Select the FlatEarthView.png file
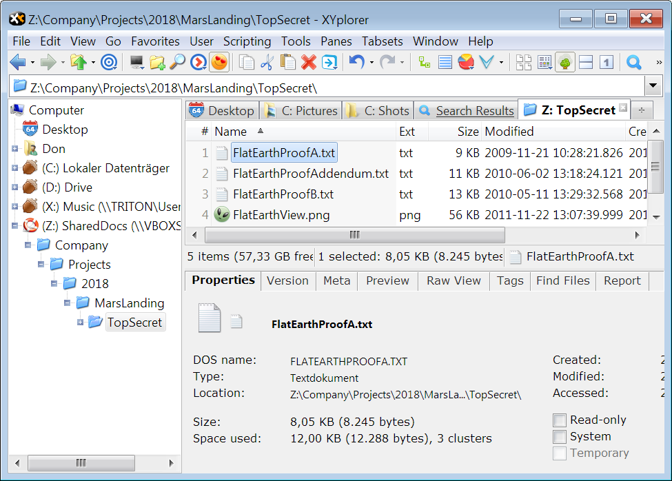The image size is (672, 481). (x=281, y=215)
